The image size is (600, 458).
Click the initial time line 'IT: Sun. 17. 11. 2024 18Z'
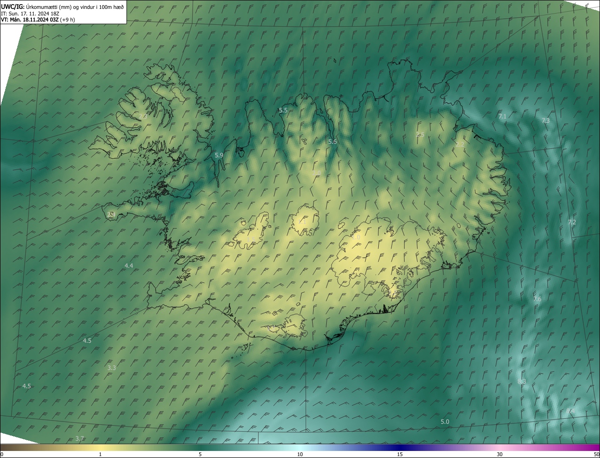[30, 14]
